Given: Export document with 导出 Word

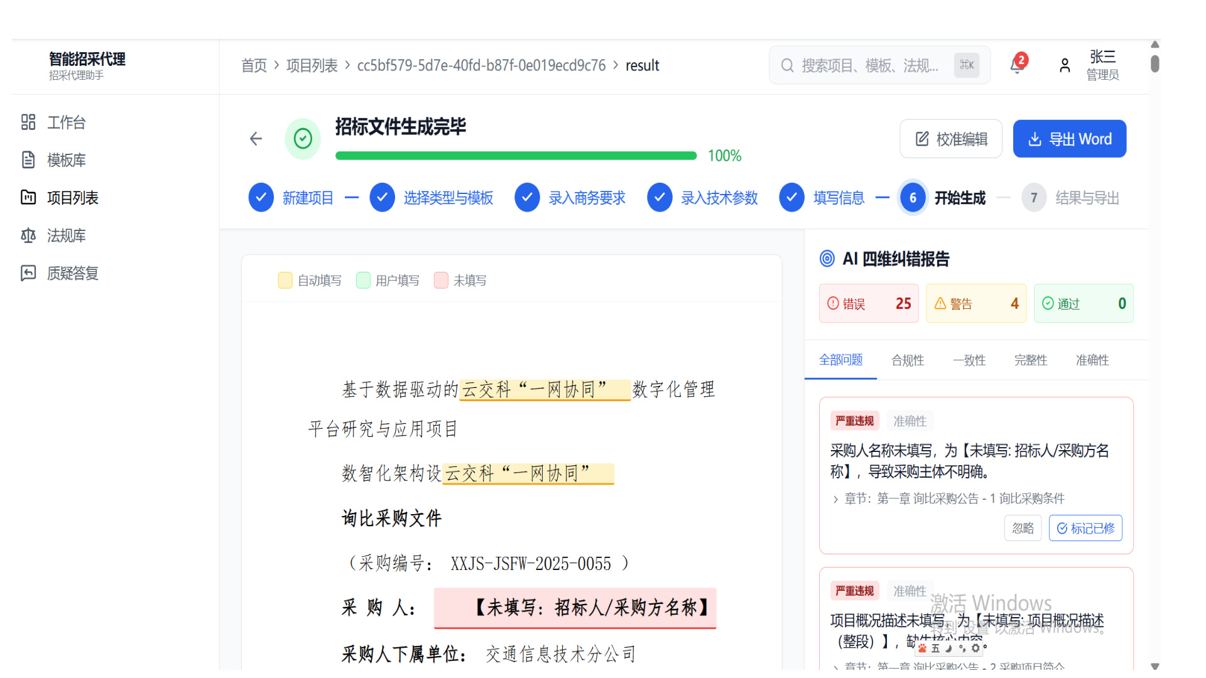Looking at the screenshot, I should coord(1070,139).
